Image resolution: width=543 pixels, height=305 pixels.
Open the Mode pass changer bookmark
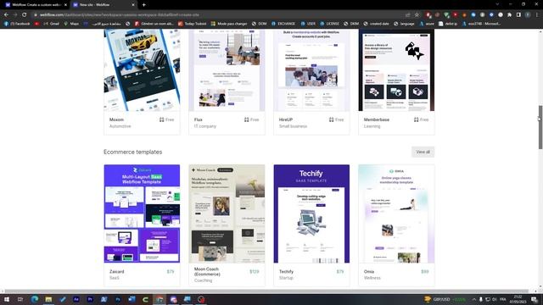(x=229, y=24)
